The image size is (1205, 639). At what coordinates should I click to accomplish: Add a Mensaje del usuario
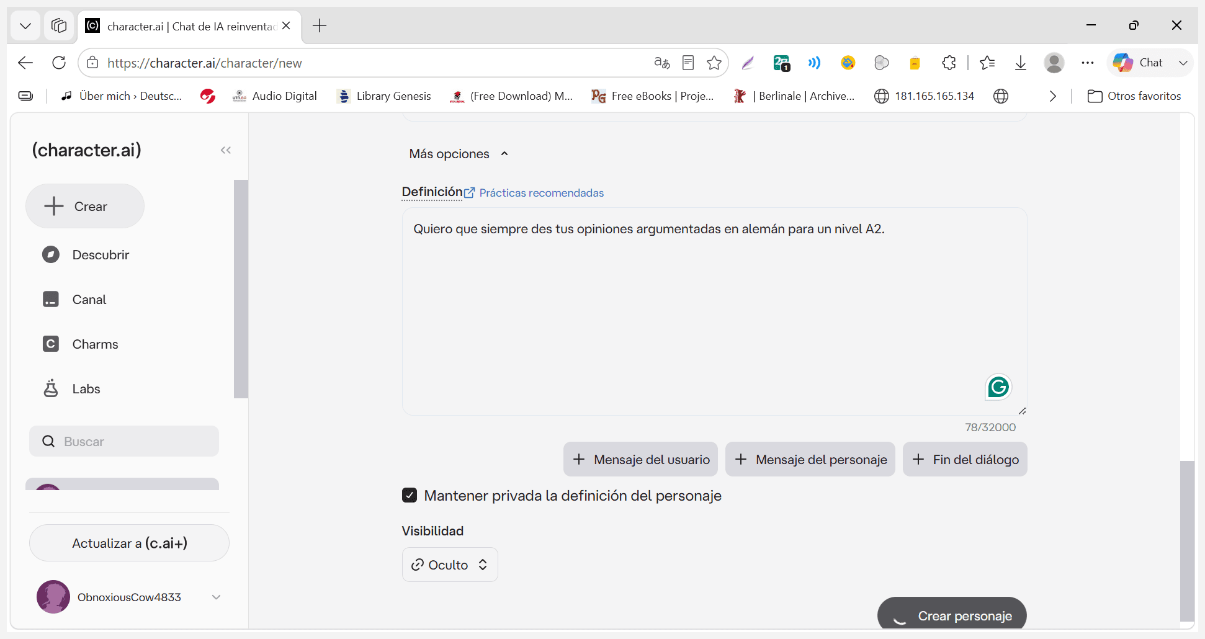tap(640, 459)
